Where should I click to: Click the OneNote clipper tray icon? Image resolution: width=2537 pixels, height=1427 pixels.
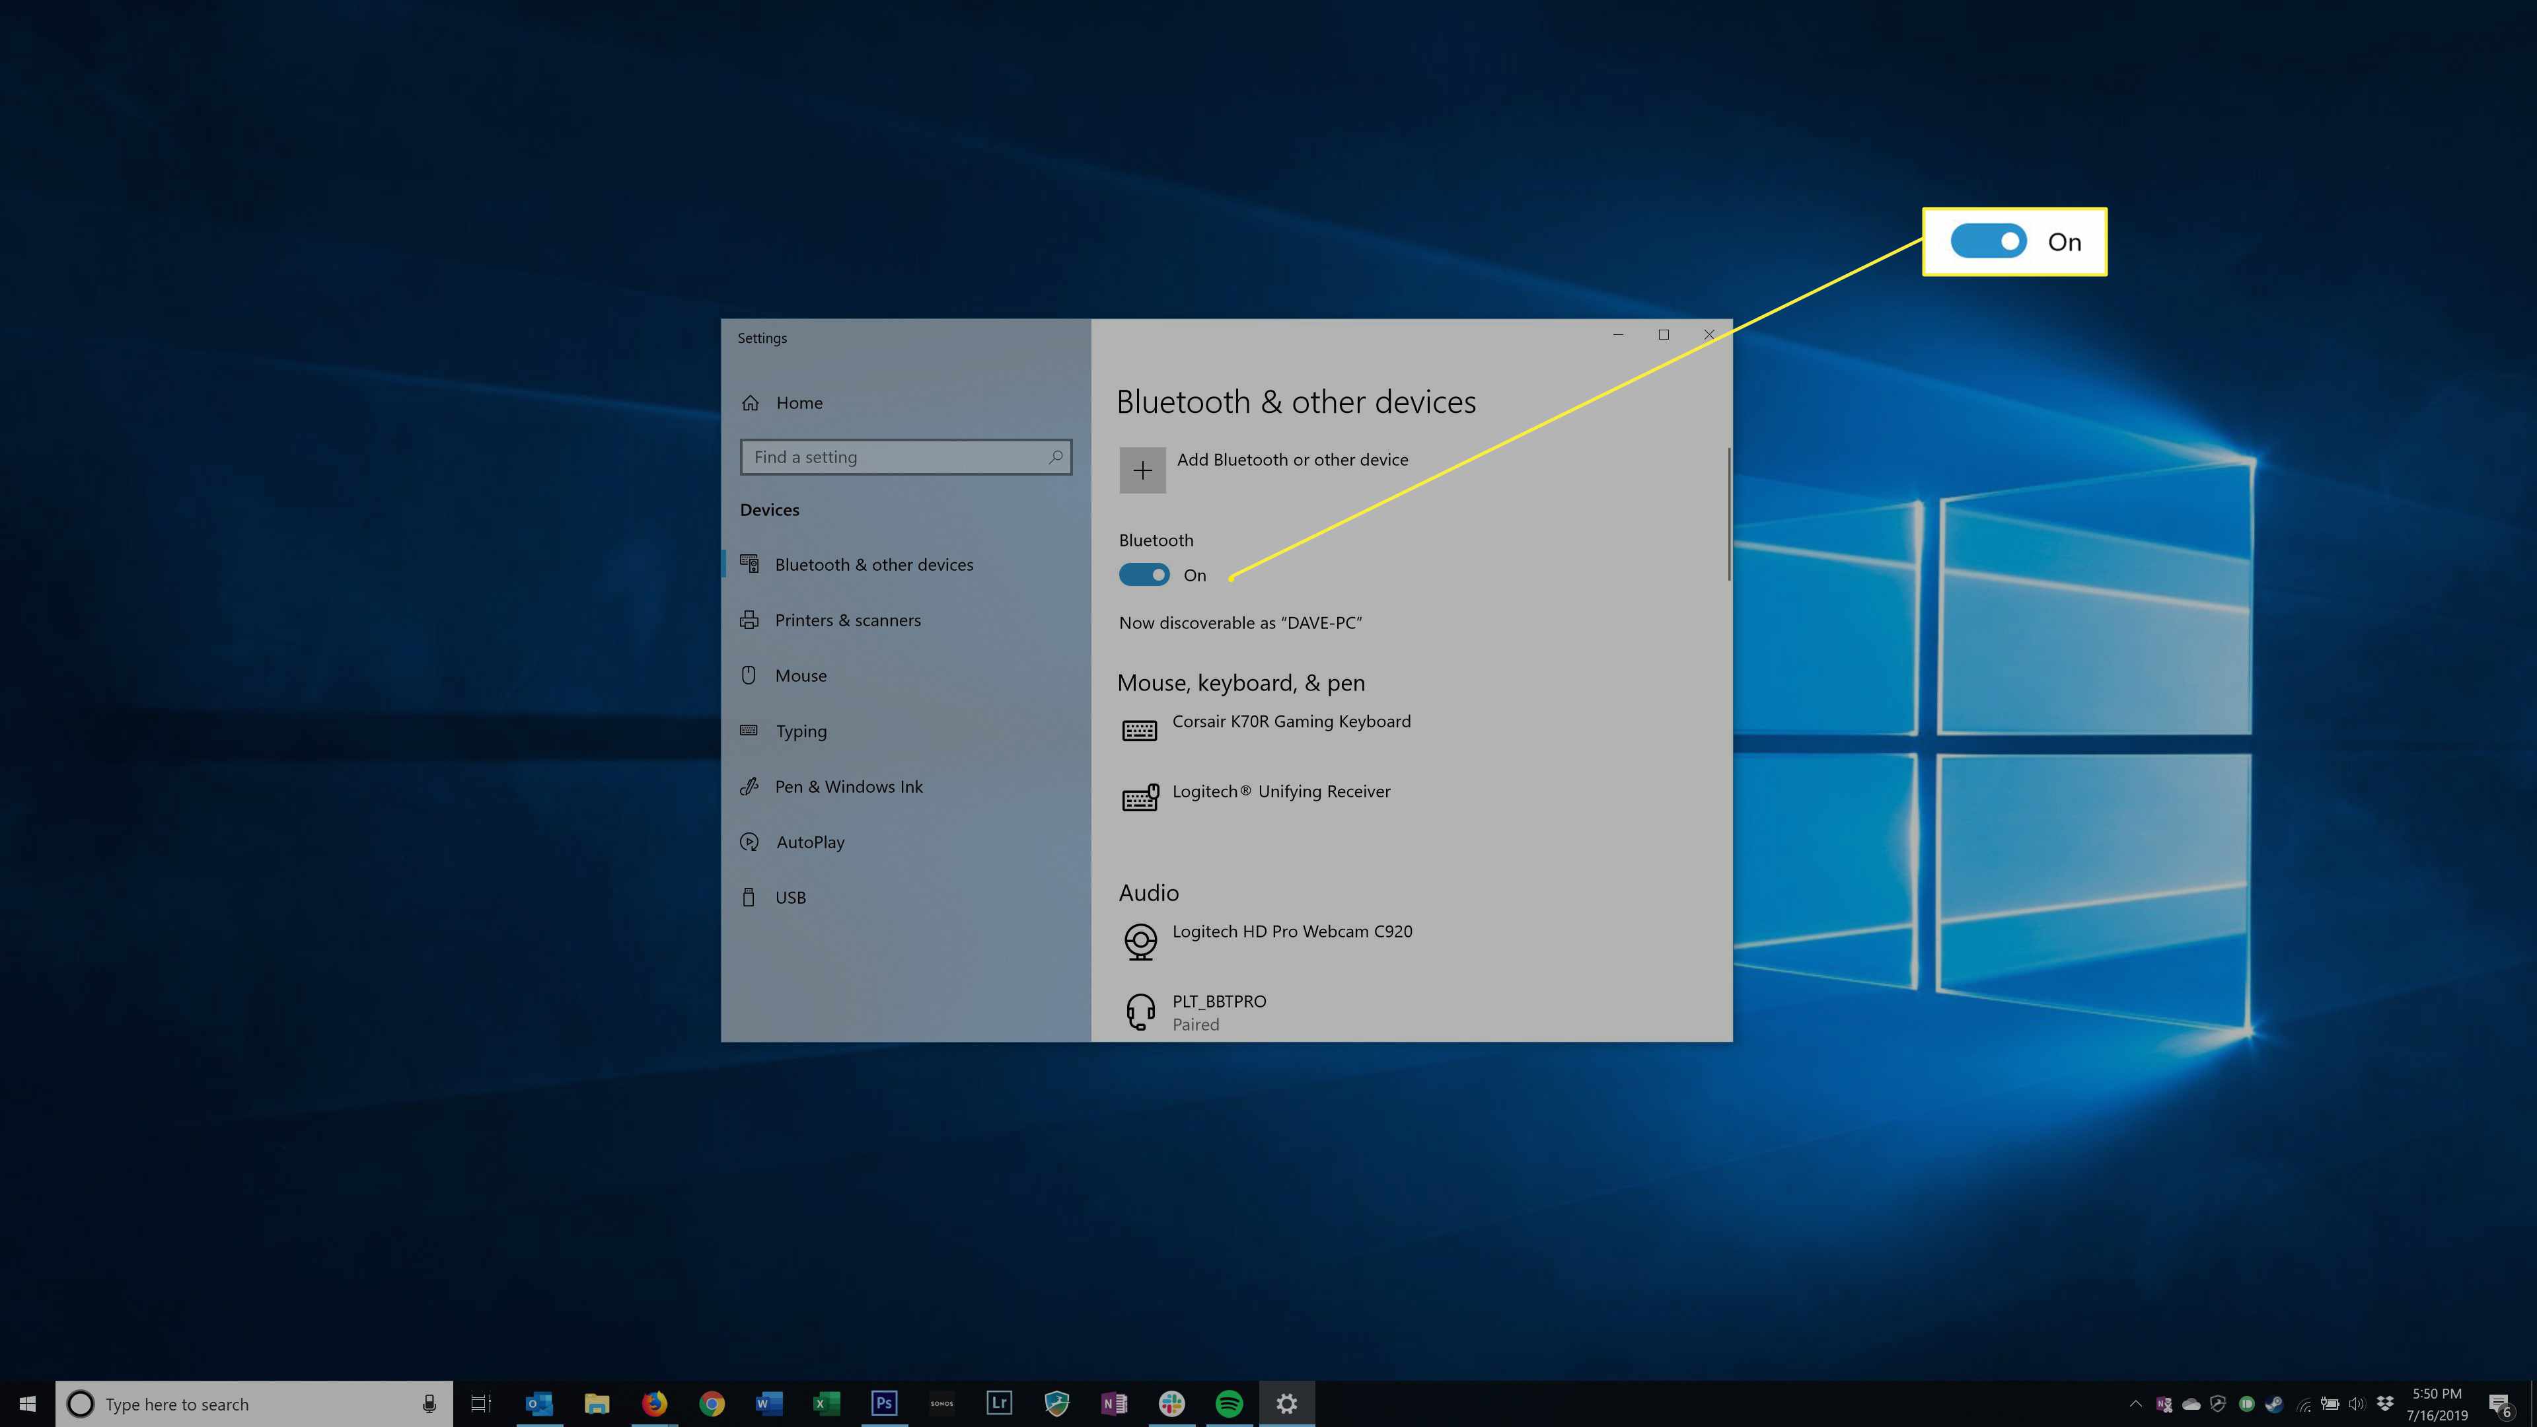click(2164, 1405)
